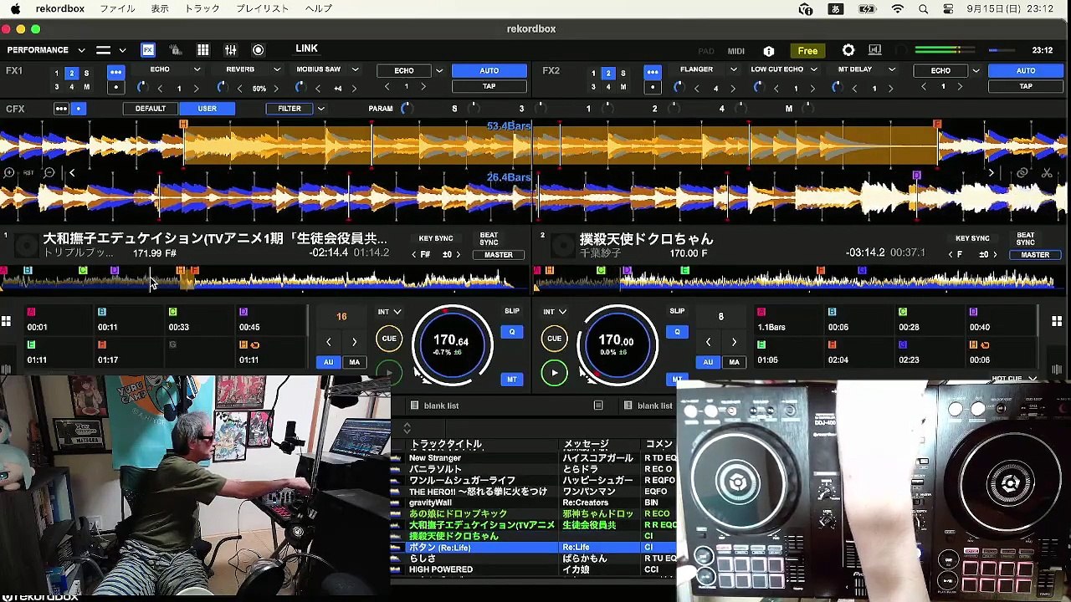1071x602 pixels.
Task: Open FX1 MOBIUS SAW effect dropdown
Action: pos(327,70)
